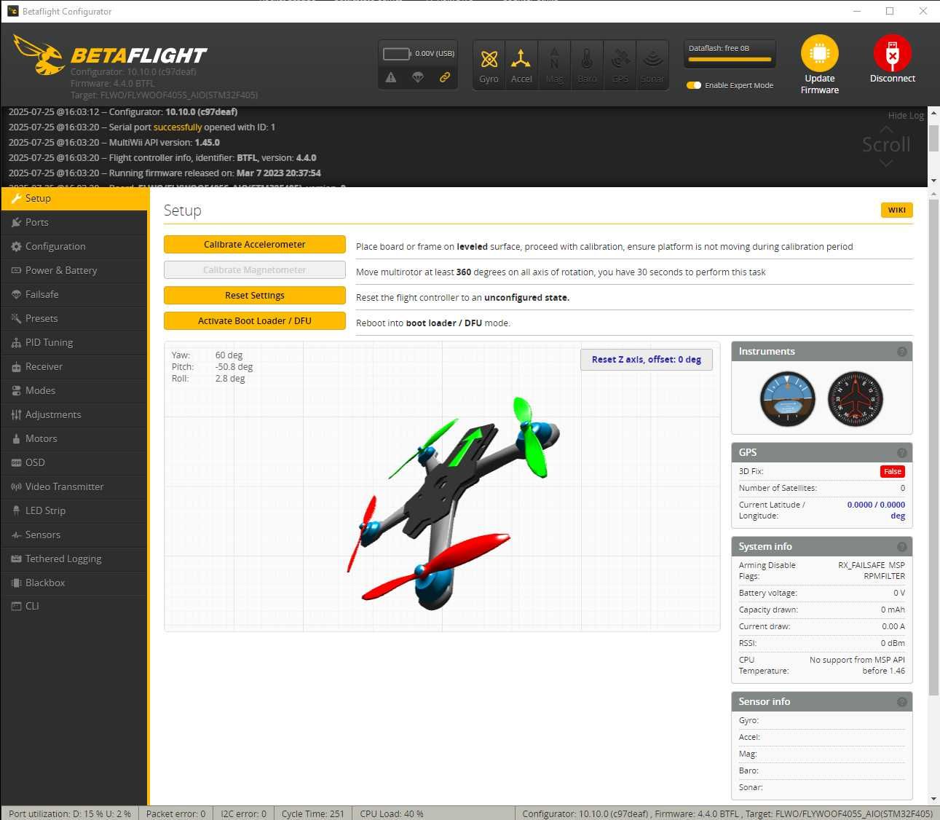Click the Update Firmware chip icon
This screenshot has height=820, width=940.
click(820, 53)
